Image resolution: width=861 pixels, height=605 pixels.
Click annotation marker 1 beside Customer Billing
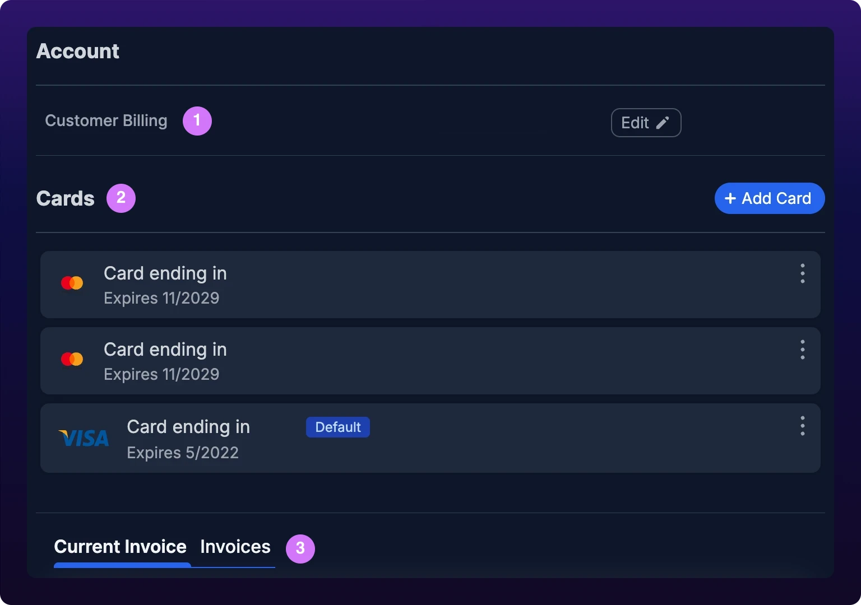(x=197, y=120)
